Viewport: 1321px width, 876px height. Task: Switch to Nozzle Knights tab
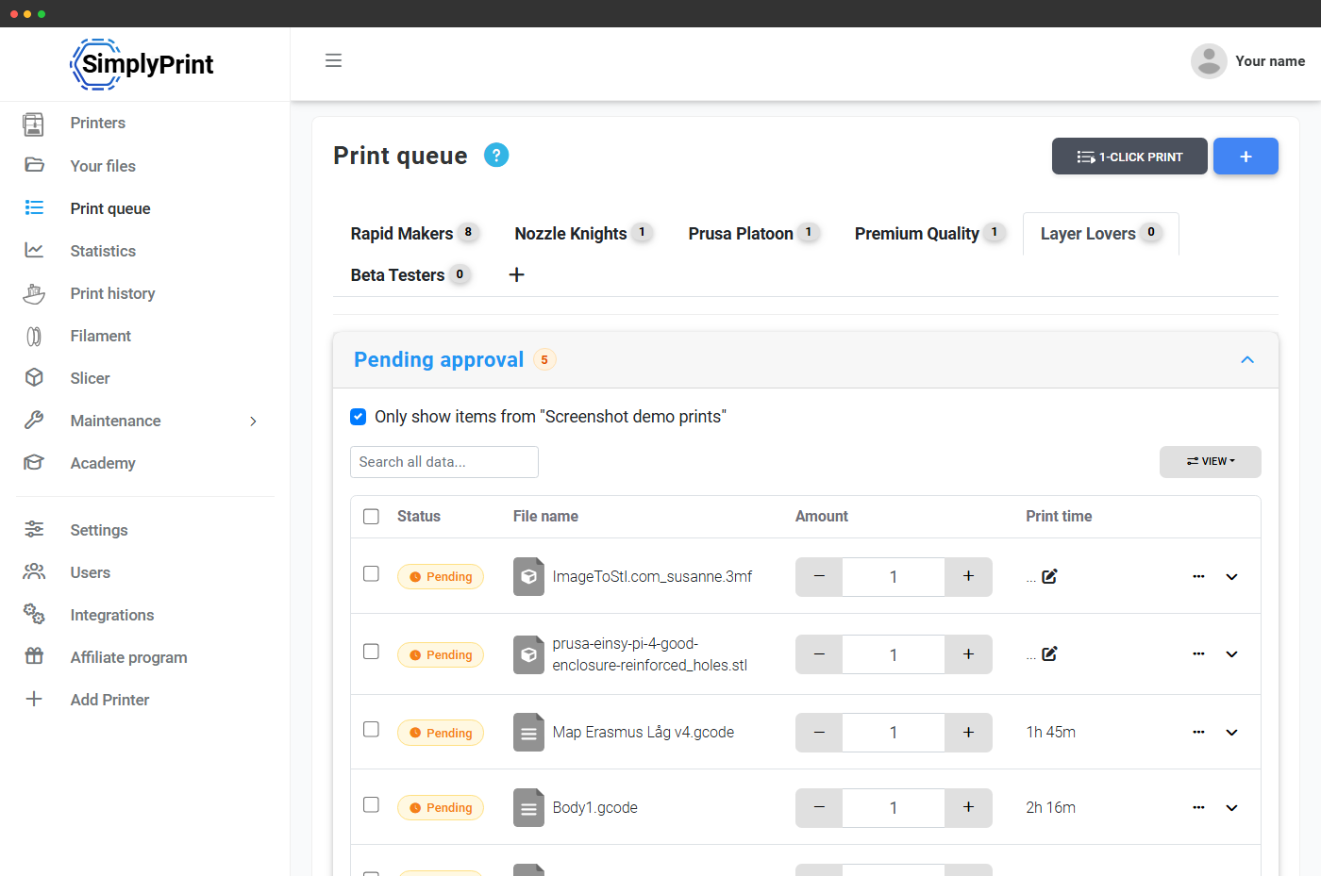click(x=582, y=233)
